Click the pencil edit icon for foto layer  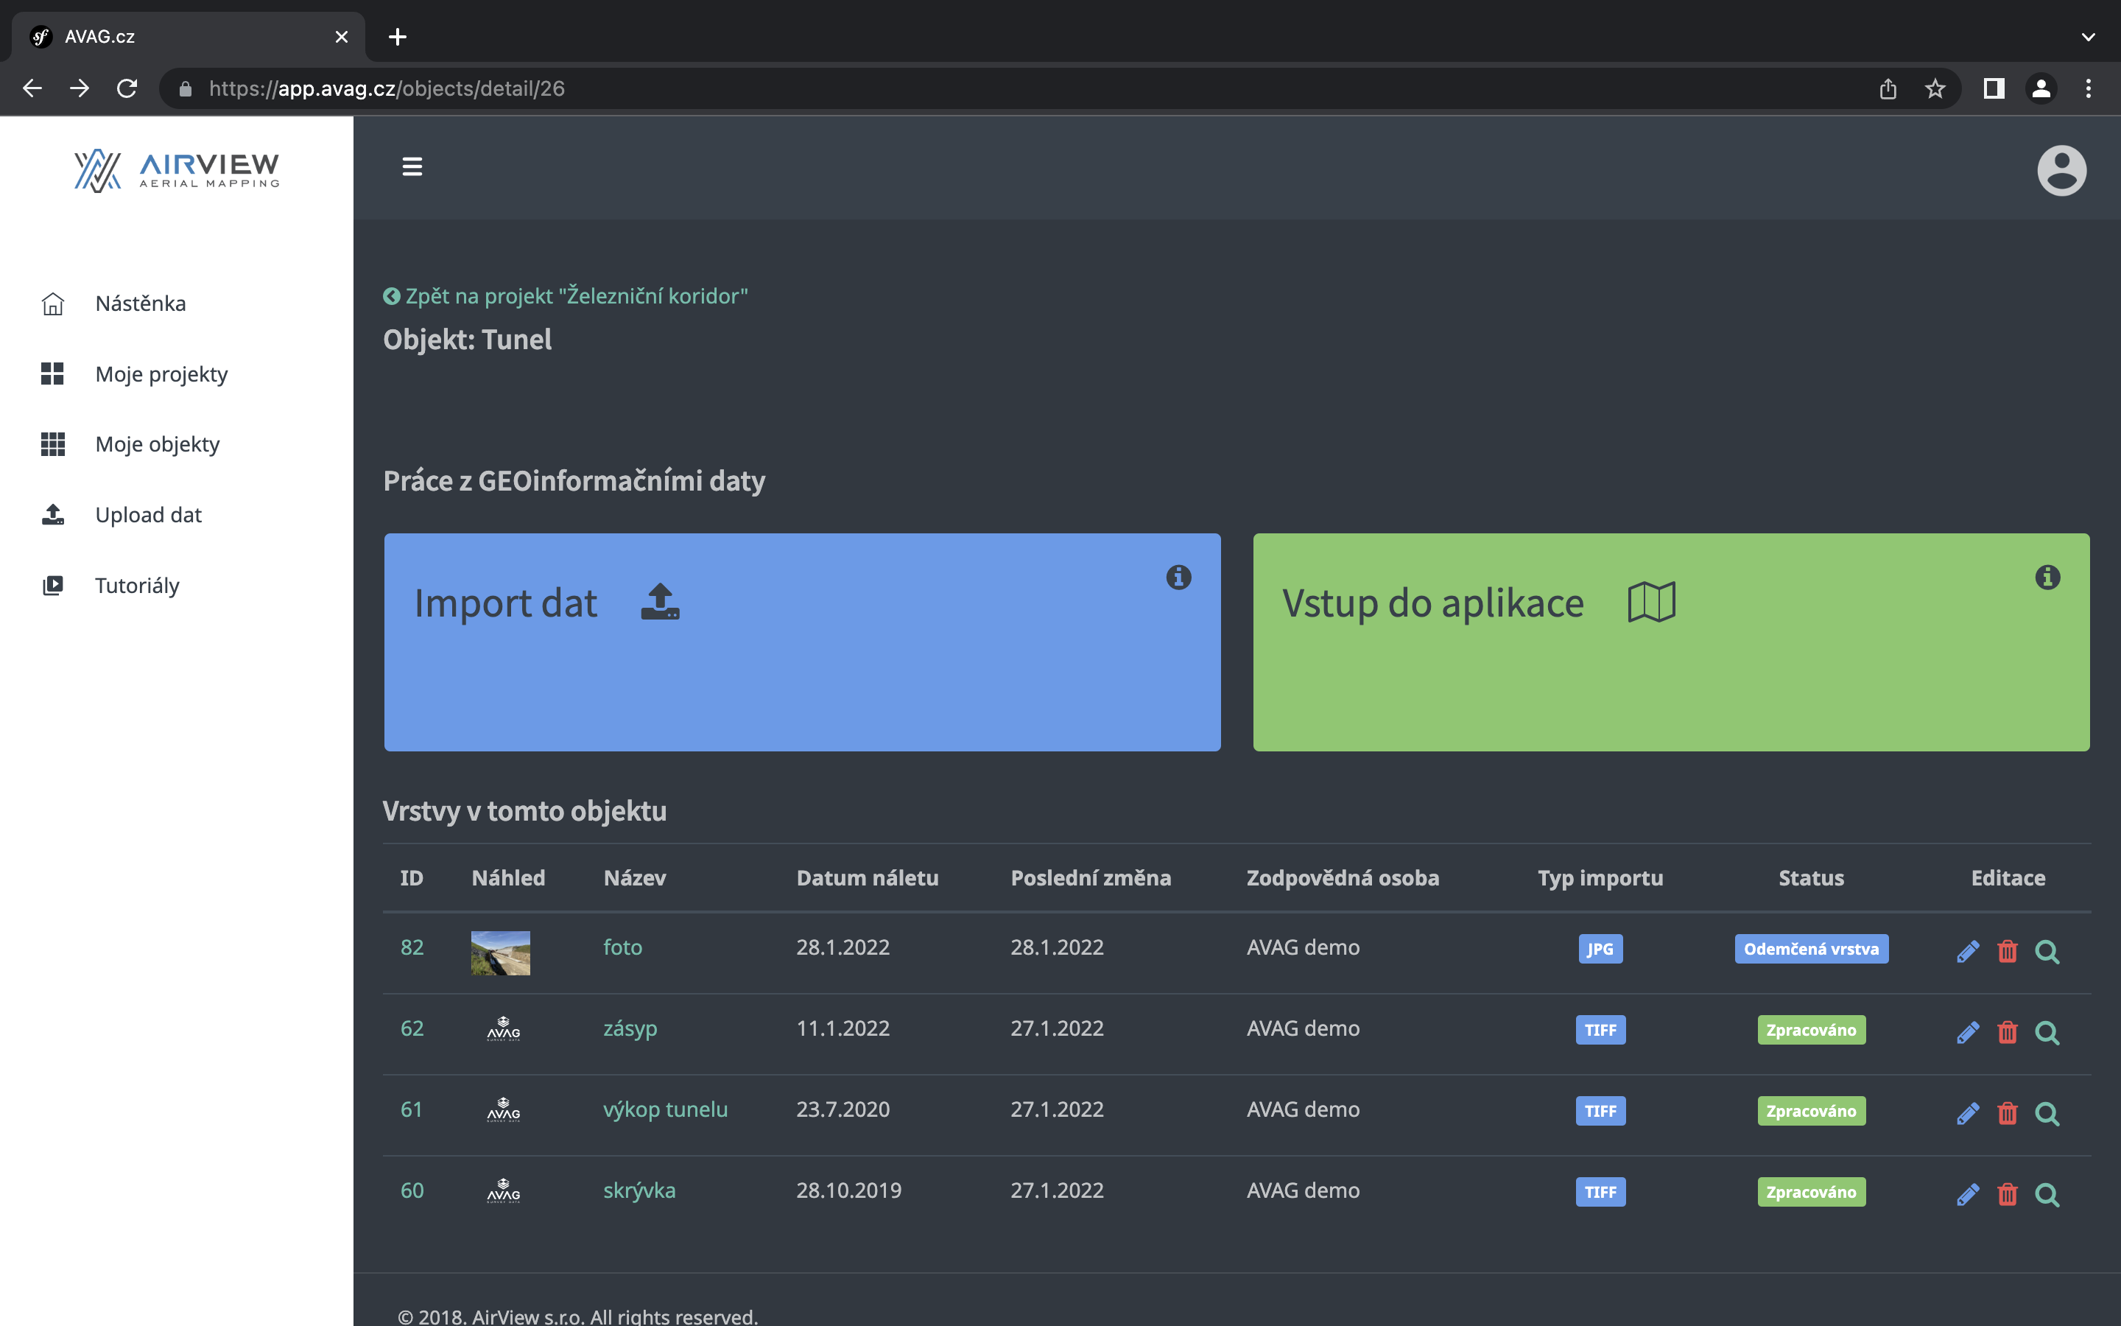(x=1968, y=952)
